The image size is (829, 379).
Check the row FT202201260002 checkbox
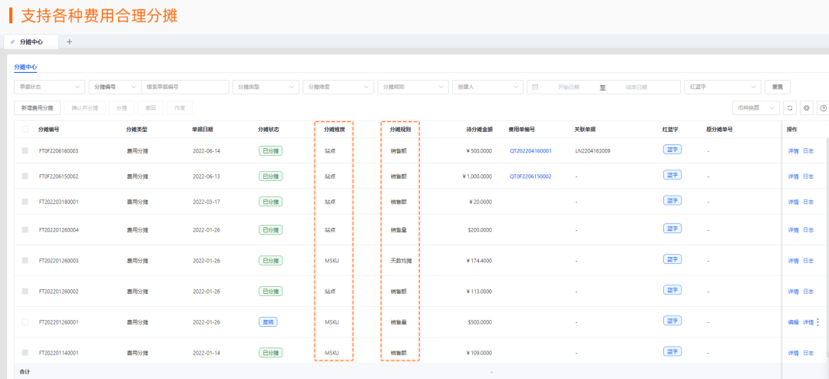click(x=25, y=291)
